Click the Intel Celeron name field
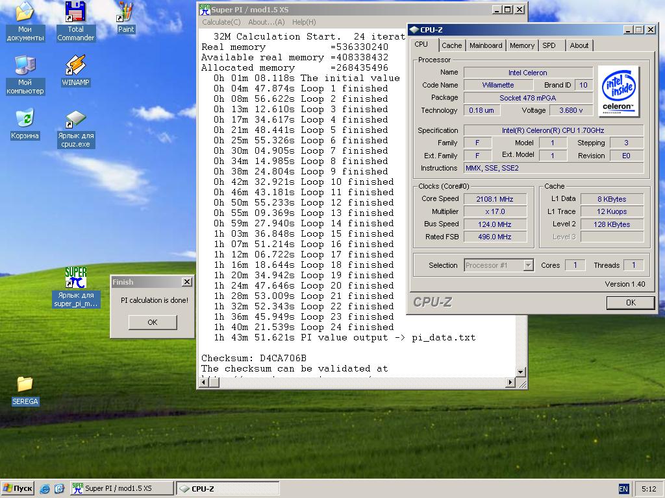This screenshot has width=665, height=498. click(x=528, y=73)
